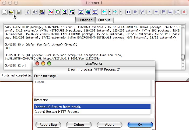Click the Save floppy disk icon
The image size is (189, 130).
[x=19, y=12]
